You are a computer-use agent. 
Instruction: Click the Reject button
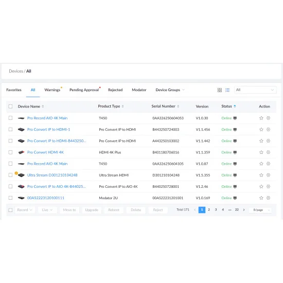158,210
